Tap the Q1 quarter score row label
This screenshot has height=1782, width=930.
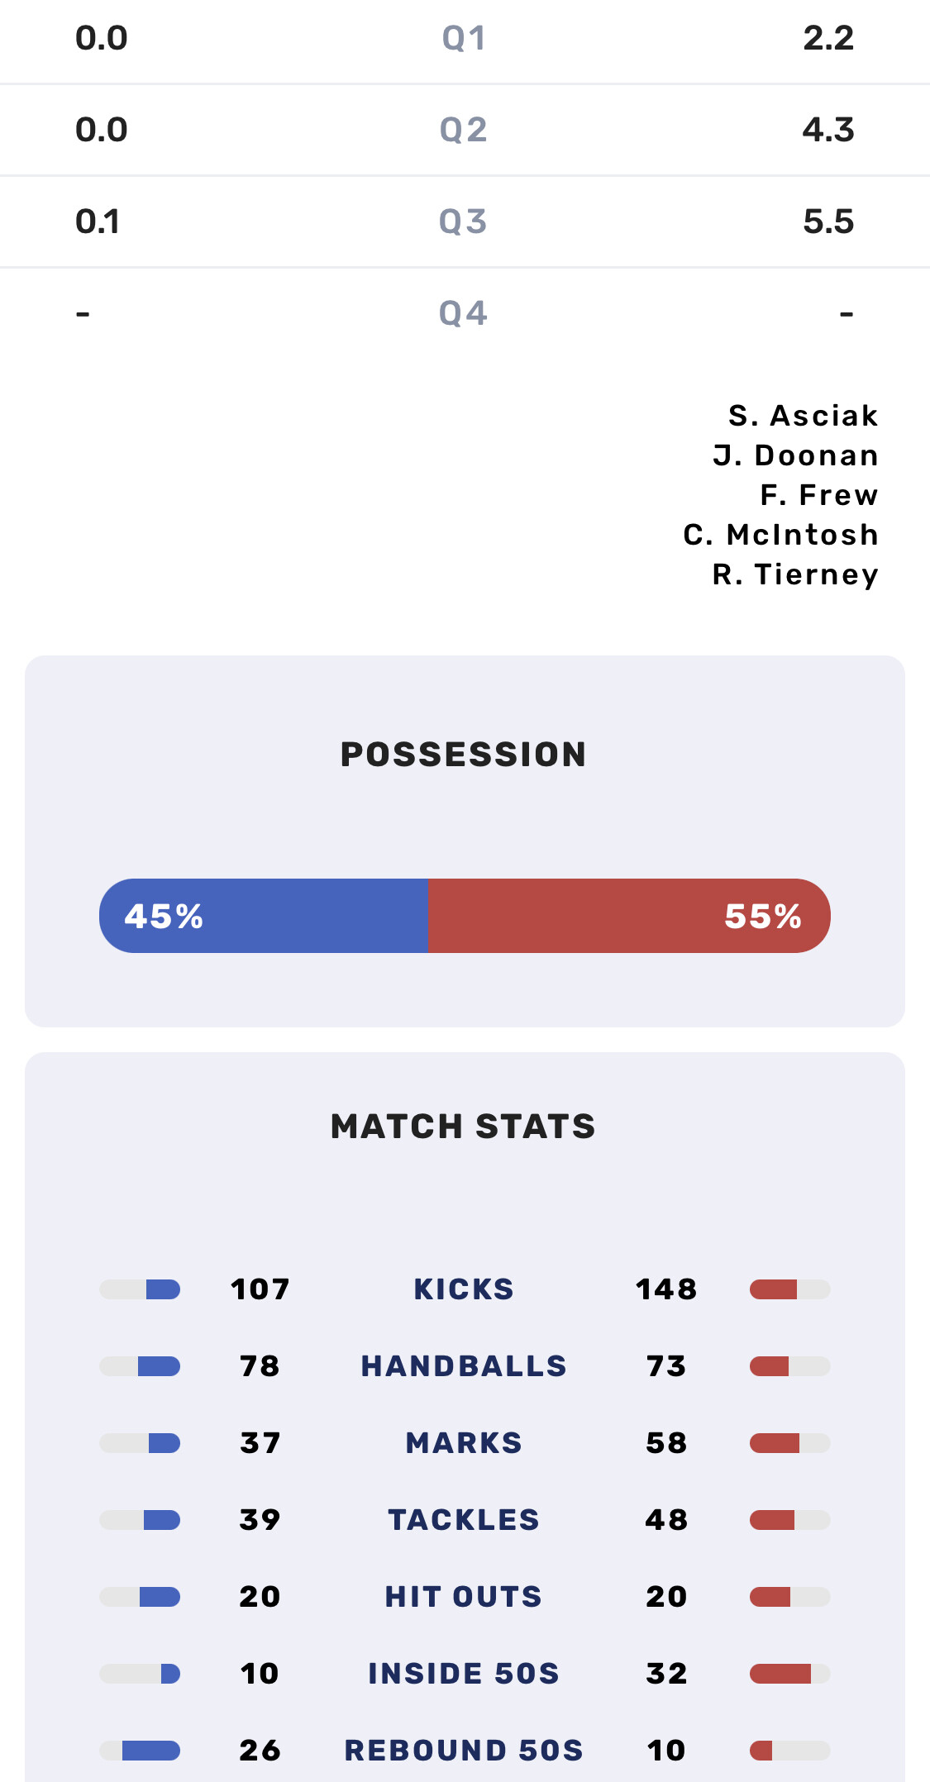click(x=464, y=39)
